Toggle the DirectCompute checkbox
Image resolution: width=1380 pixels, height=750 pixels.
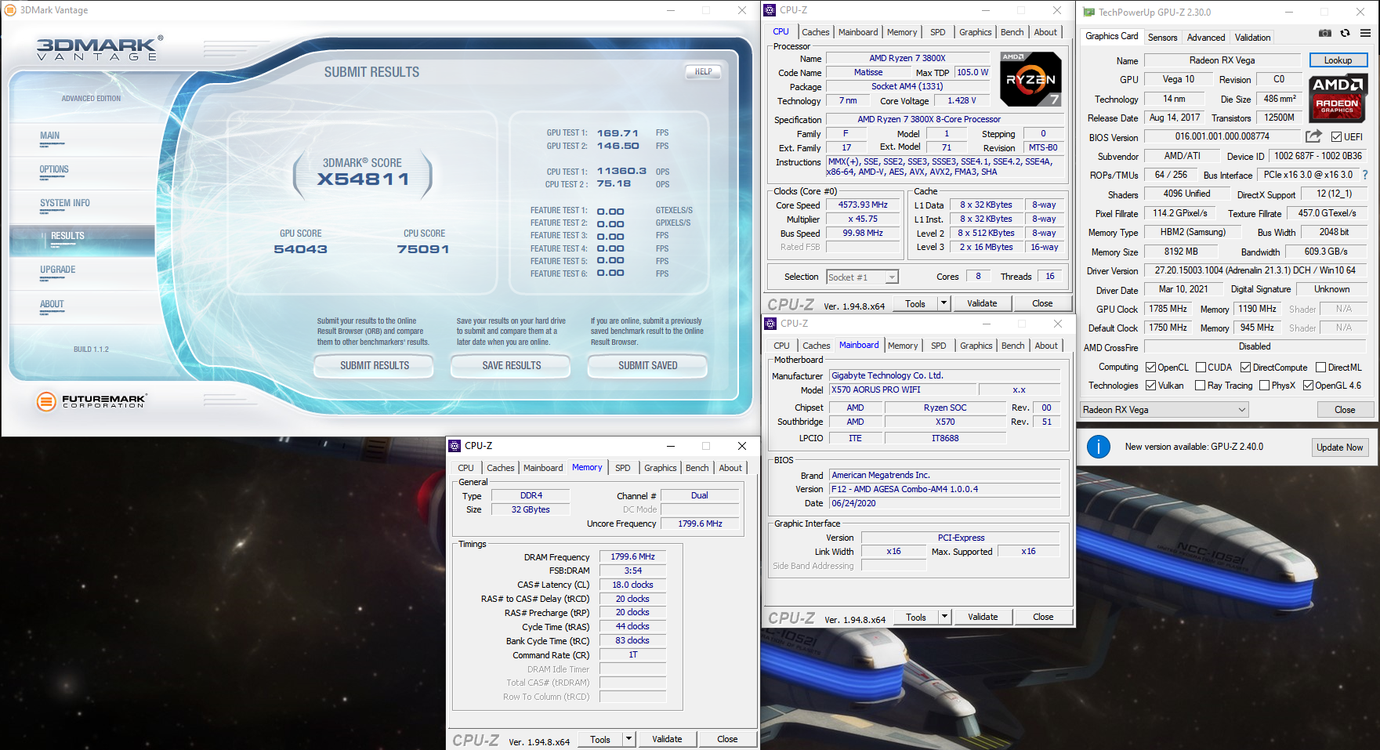pyautogui.click(x=1245, y=368)
